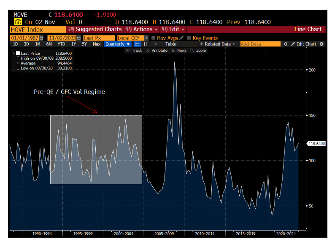
Task: Click the Edit Chart button
Action: 303,44
